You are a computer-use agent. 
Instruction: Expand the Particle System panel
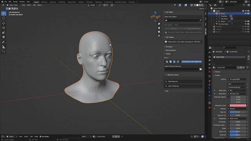click(171, 50)
